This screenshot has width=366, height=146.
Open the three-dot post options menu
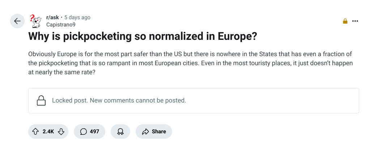[x=355, y=21]
